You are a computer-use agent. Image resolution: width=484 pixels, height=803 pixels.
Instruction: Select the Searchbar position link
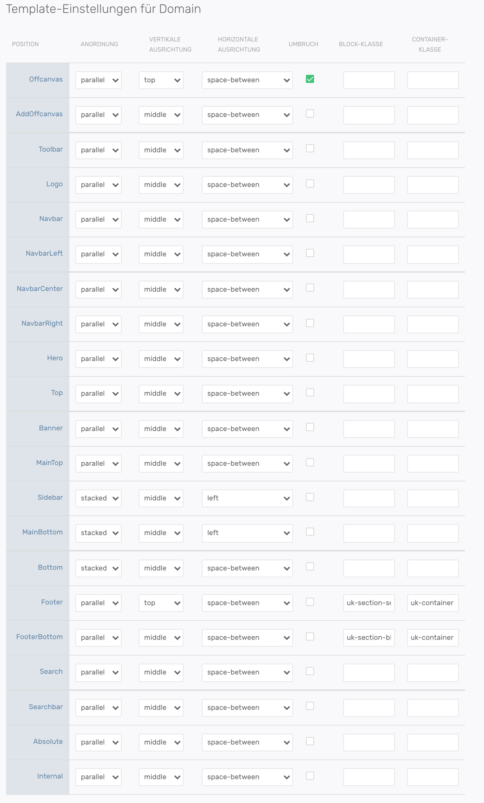pos(46,707)
